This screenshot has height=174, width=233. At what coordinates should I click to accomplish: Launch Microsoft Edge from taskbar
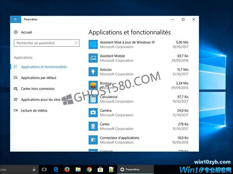56,169
